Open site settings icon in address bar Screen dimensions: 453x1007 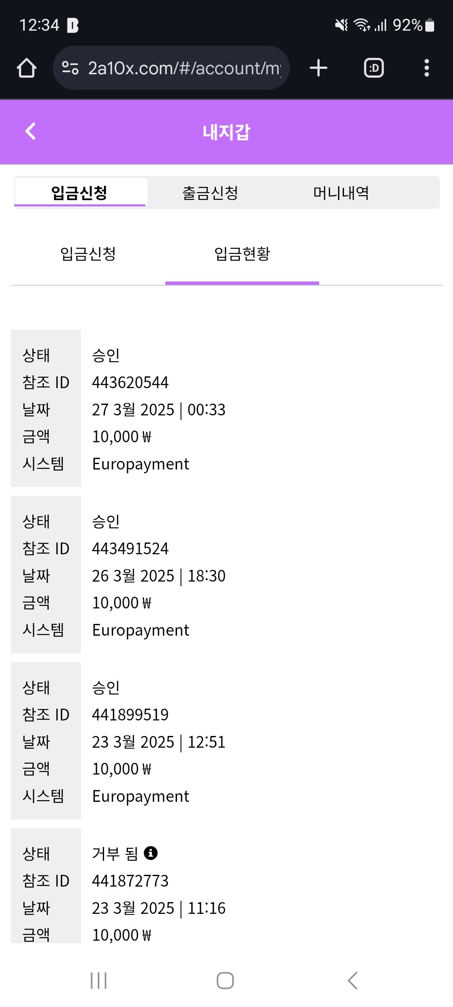(70, 68)
